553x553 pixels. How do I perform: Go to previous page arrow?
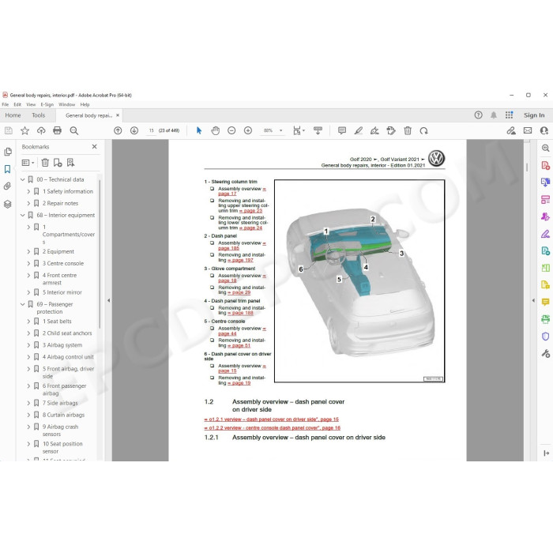[x=118, y=131]
